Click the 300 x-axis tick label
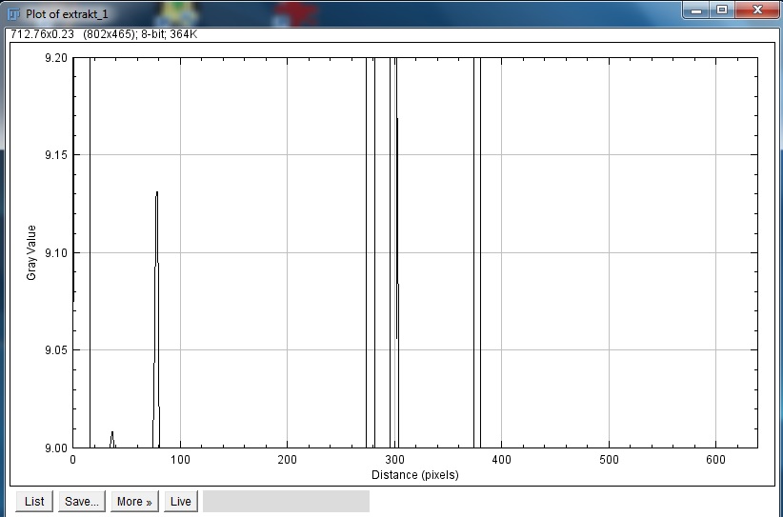 394,460
